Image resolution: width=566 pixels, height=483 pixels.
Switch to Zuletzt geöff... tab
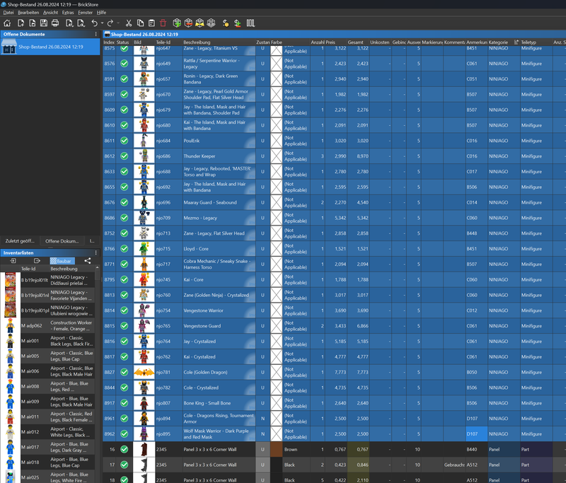point(20,241)
